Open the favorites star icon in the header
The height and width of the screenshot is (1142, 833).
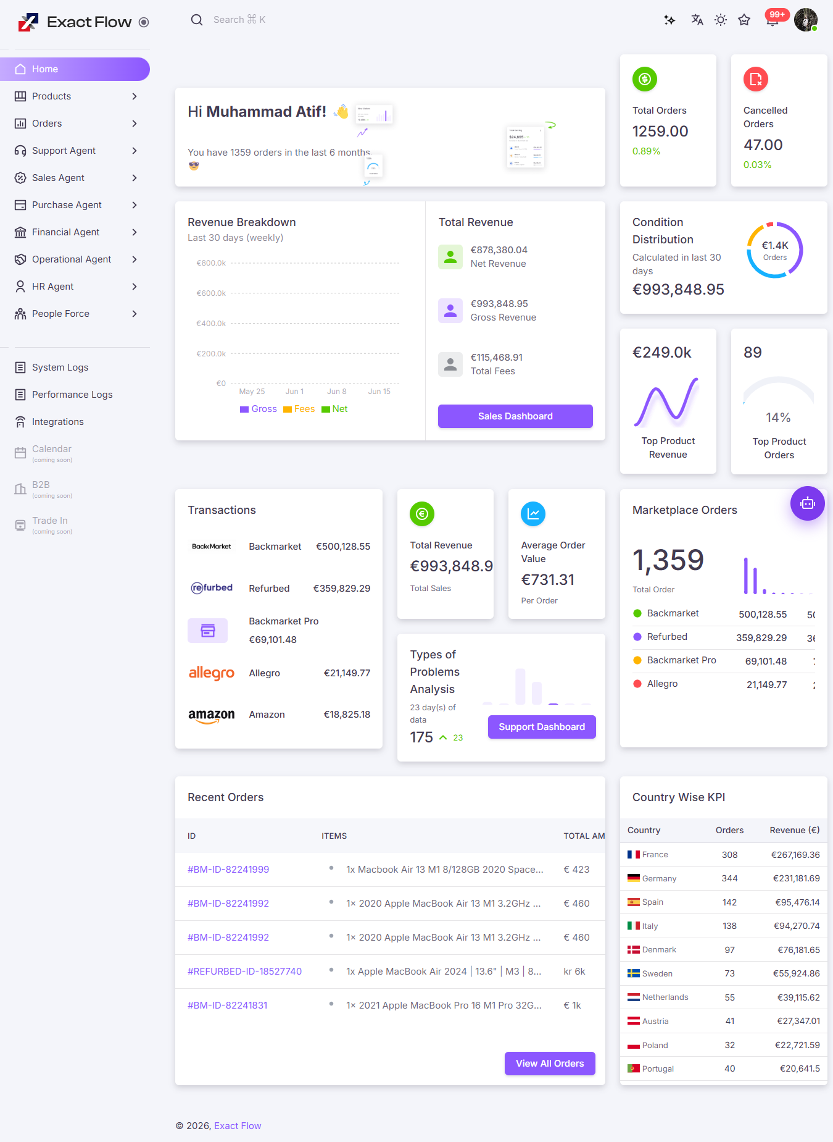point(744,20)
